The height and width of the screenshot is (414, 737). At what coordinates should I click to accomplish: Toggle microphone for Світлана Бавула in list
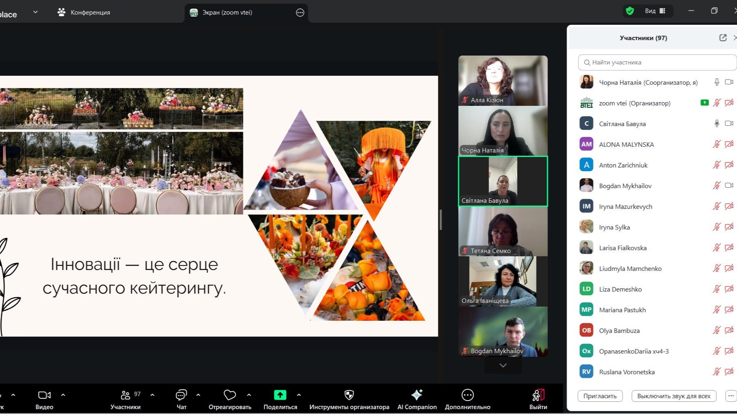coord(717,123)
